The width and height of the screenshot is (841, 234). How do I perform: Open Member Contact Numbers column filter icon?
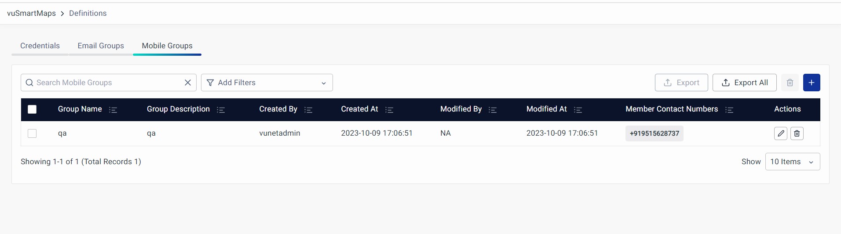point(729,110)
